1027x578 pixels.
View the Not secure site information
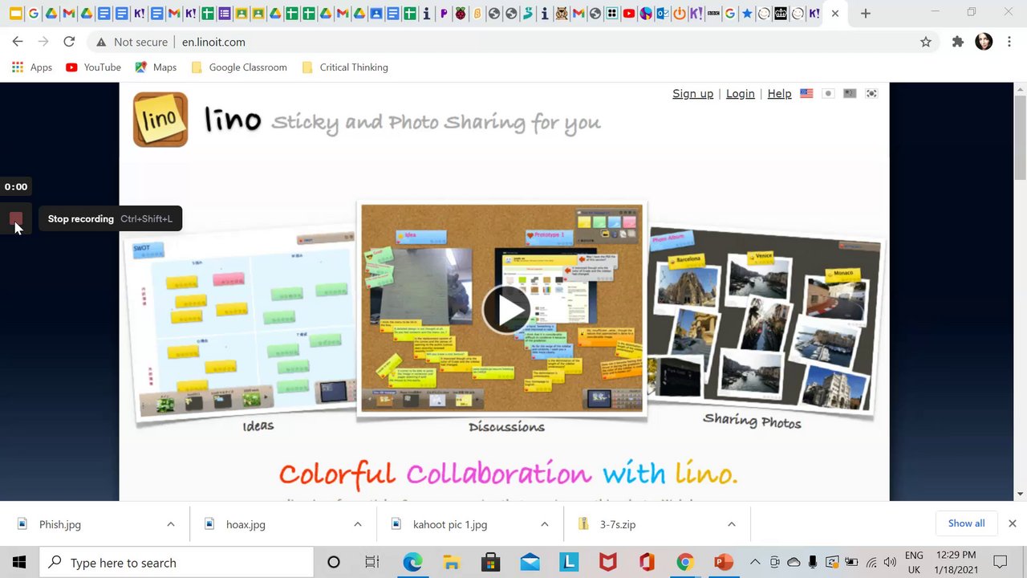coord(132,42)
